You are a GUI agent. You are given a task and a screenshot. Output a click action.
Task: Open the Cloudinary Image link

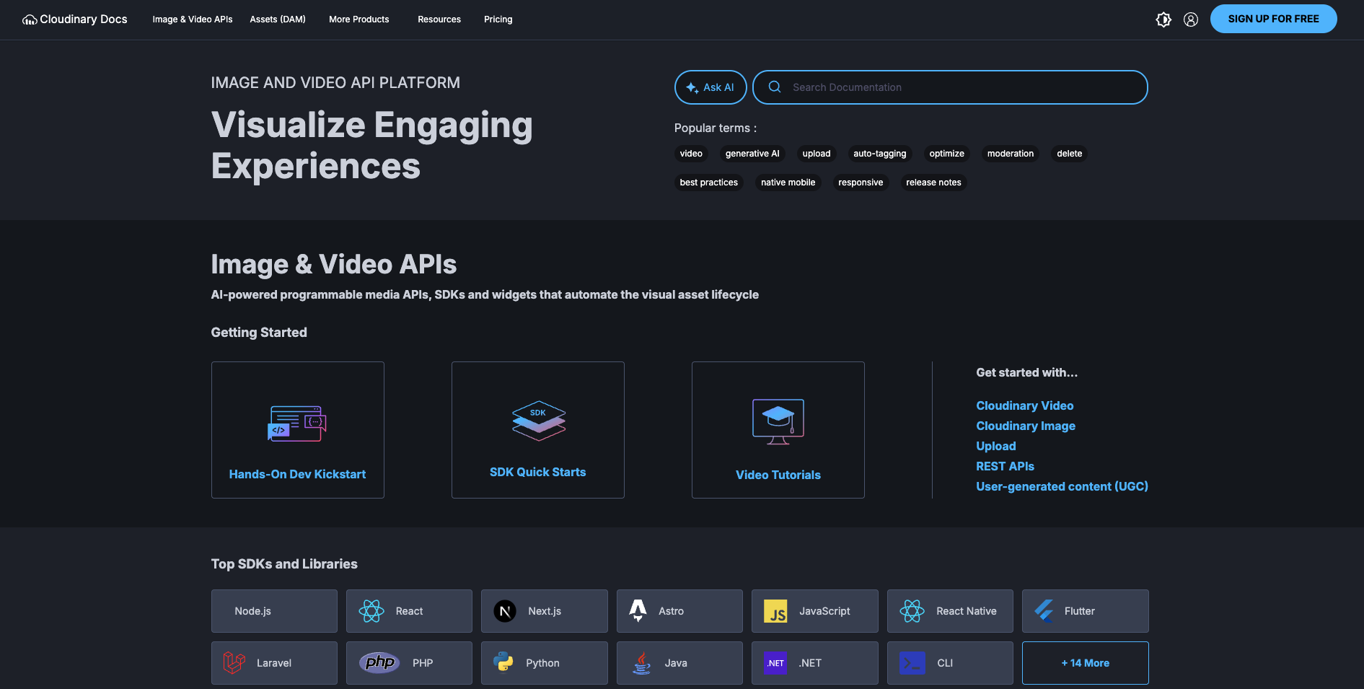click(x=1026, y=426)
